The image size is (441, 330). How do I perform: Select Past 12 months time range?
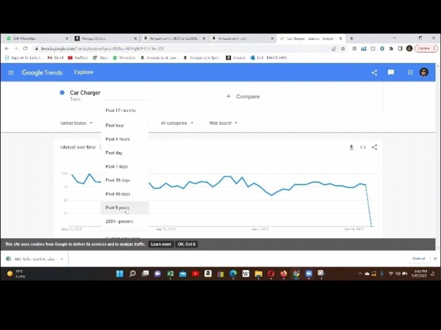(x=125, y=110)
